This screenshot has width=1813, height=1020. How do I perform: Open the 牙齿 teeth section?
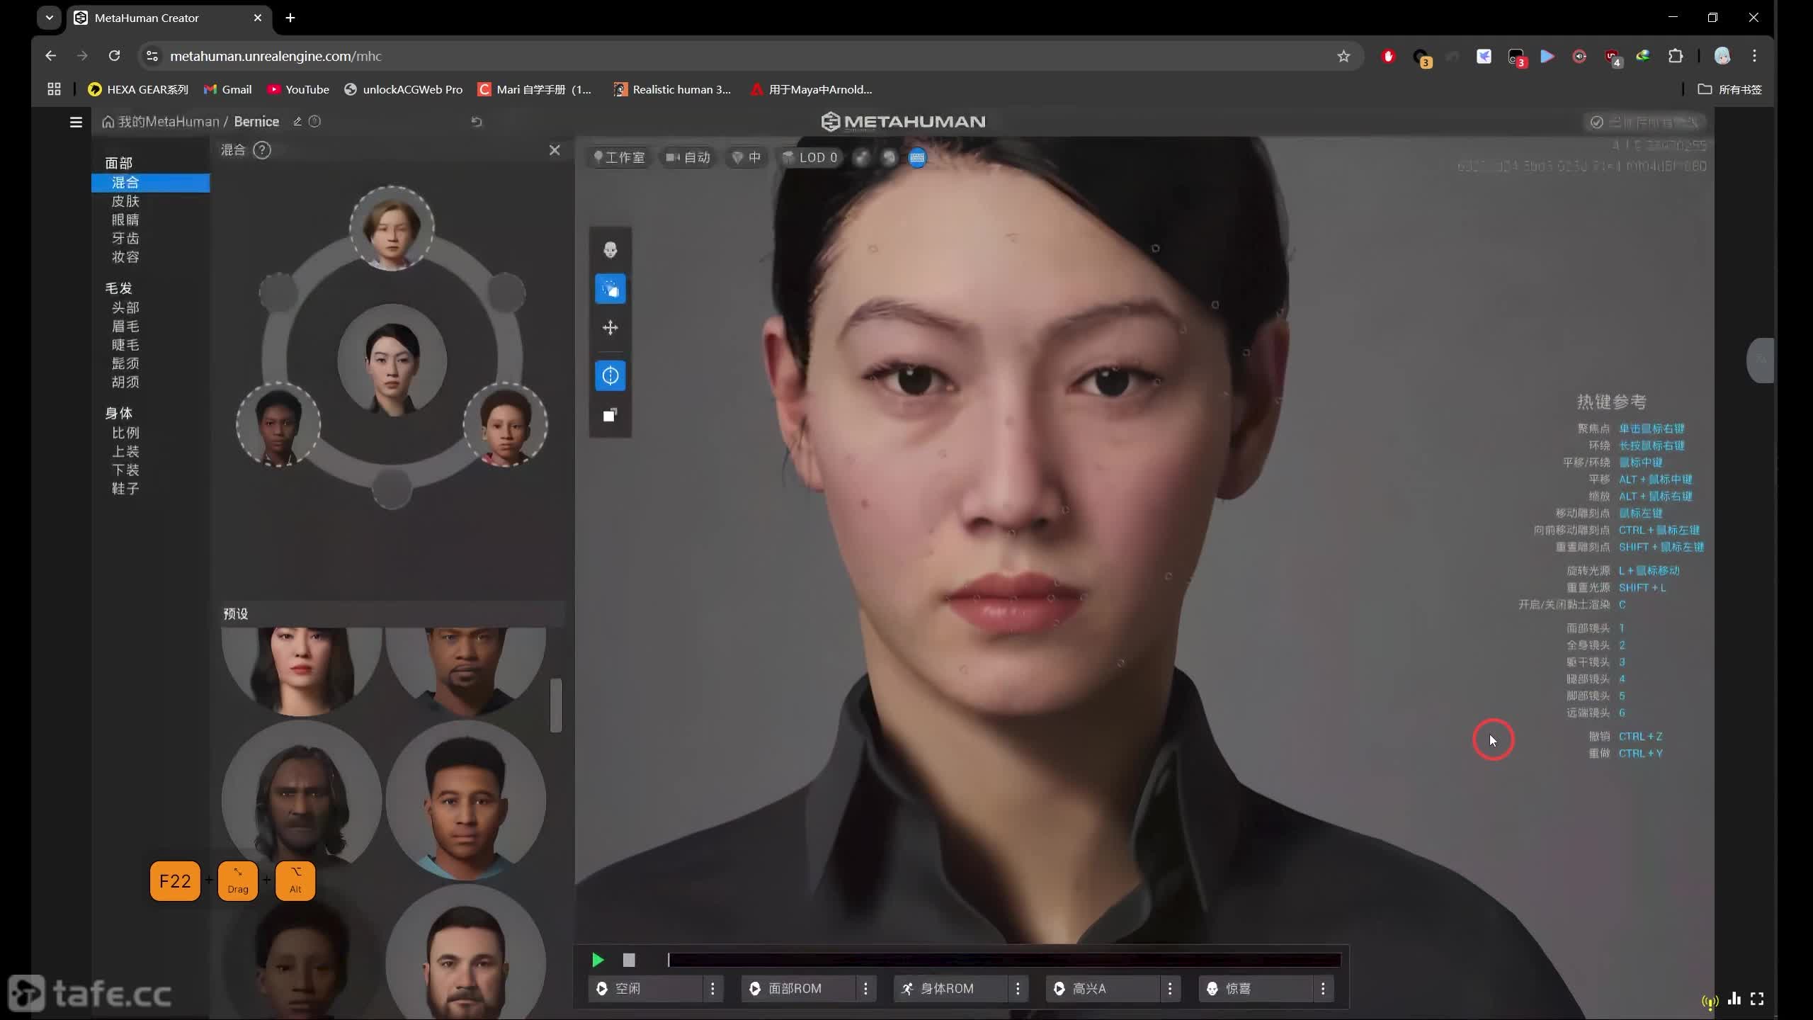pos(125,239)
